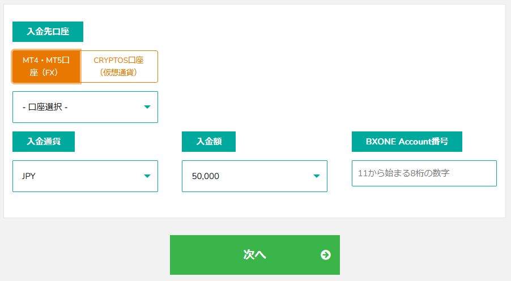
Task: Click the - 口座選択 - placeholder text
Action: [45, 107]
